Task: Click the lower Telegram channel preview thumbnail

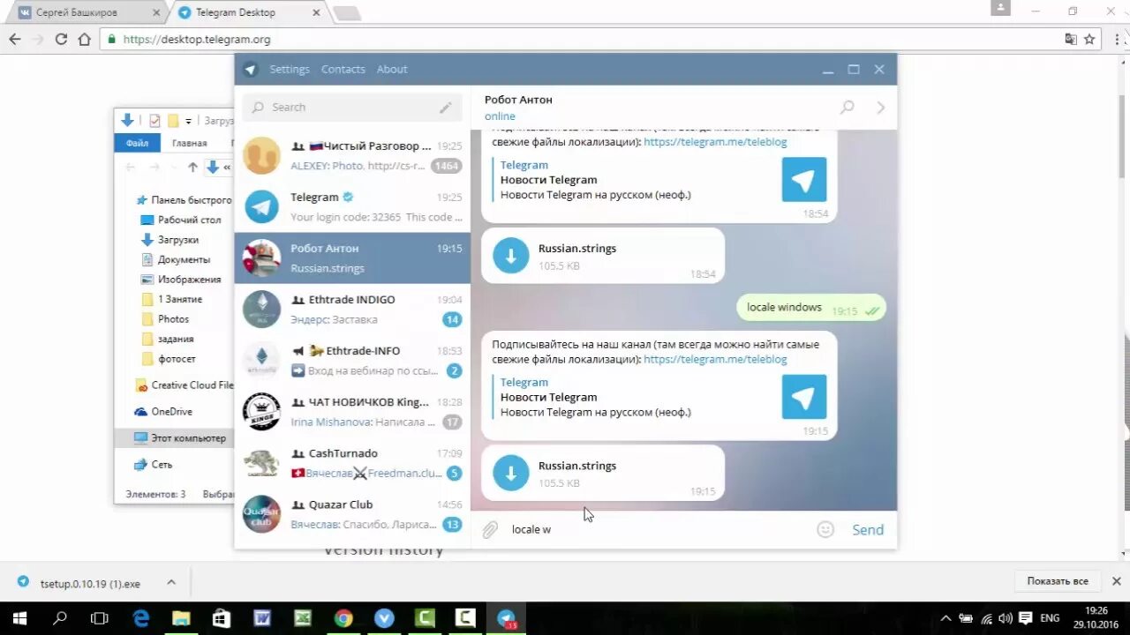Action: coord(804,397)
